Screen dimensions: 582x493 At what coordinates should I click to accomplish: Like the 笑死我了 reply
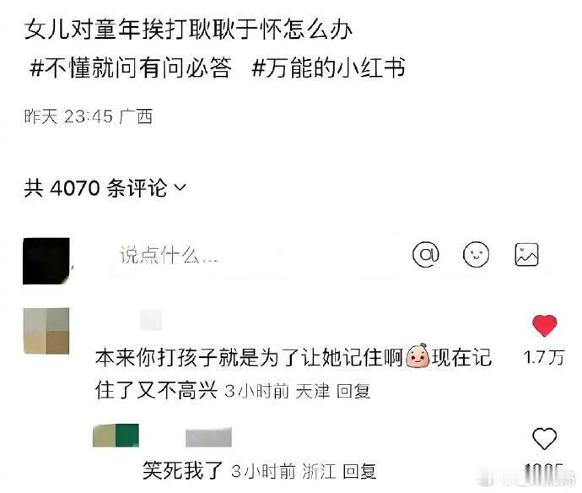(544, 439)
